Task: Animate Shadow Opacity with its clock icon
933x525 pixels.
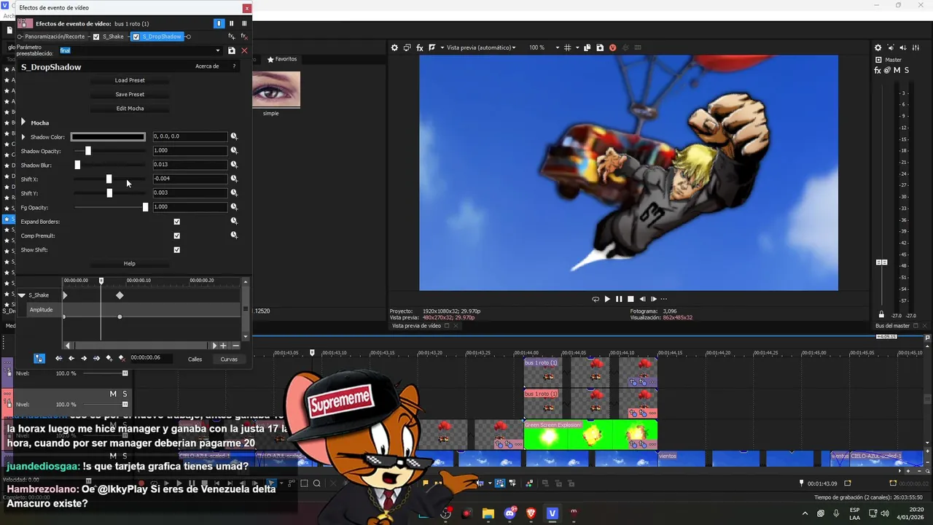Action: coord(234,150)
